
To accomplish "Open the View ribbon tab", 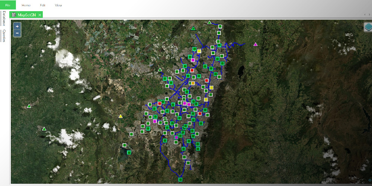I will click(58, 5).
